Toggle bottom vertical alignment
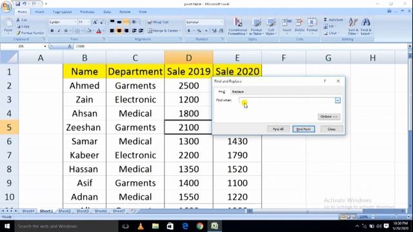 coord(126,22)
